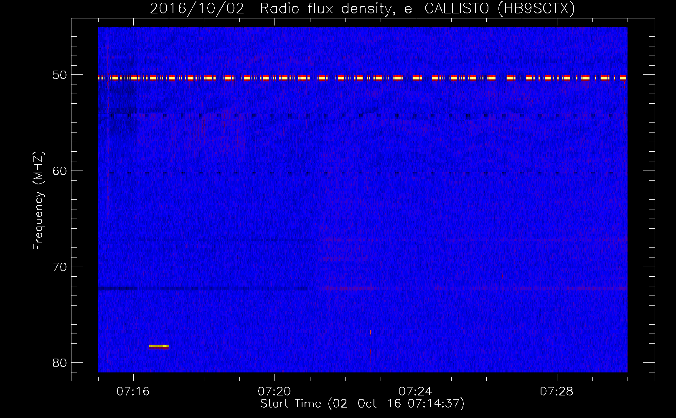Click the 'Frequency (MHZ)' axis label
The width and height of the screenshot is (676, 418).
coord(38,201)
